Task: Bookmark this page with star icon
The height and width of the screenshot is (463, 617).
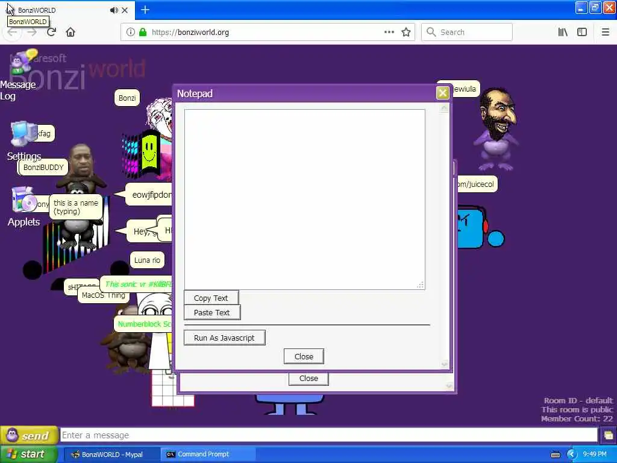Action: point(406,33)
